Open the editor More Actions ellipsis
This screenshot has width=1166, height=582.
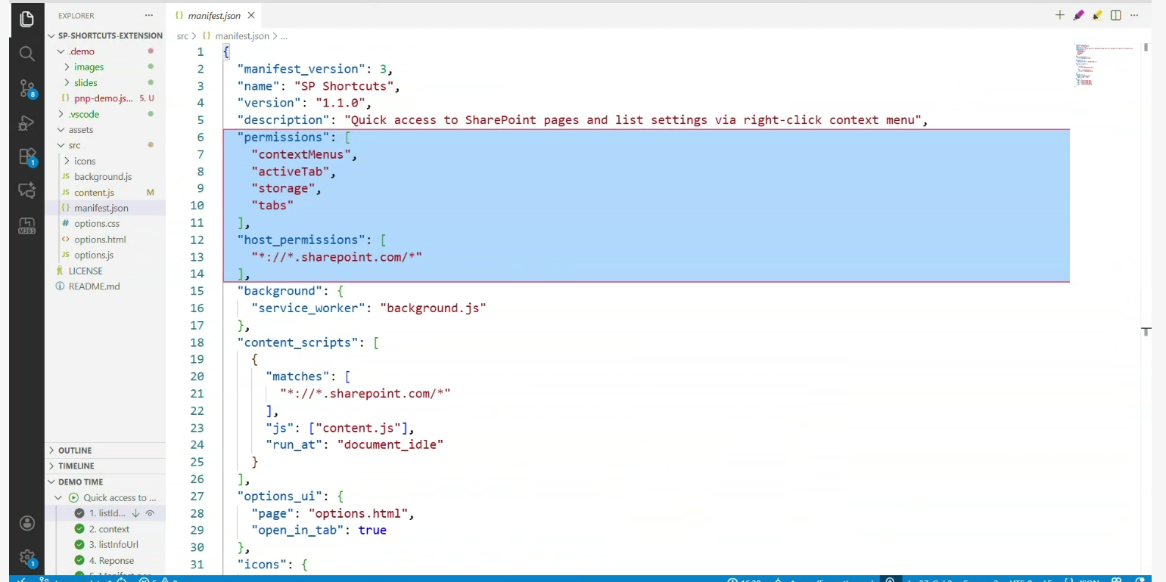(1134, 15)
